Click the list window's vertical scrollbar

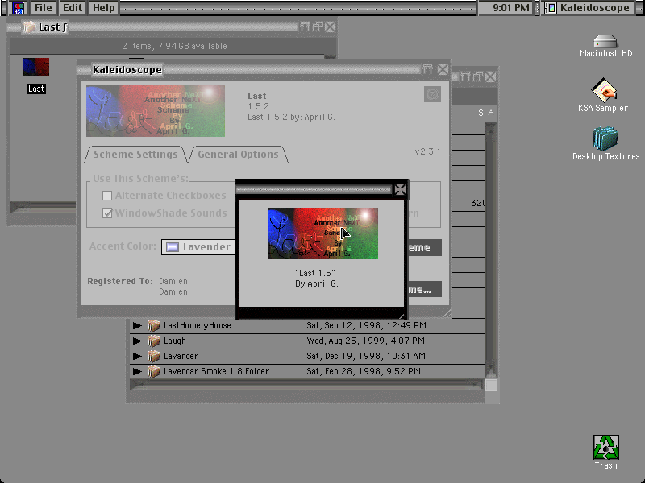[x=491, y=250]
